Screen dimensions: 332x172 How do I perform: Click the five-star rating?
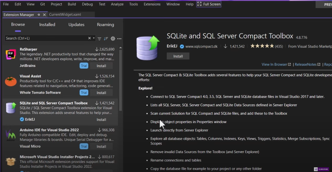[x=262, y=46]
